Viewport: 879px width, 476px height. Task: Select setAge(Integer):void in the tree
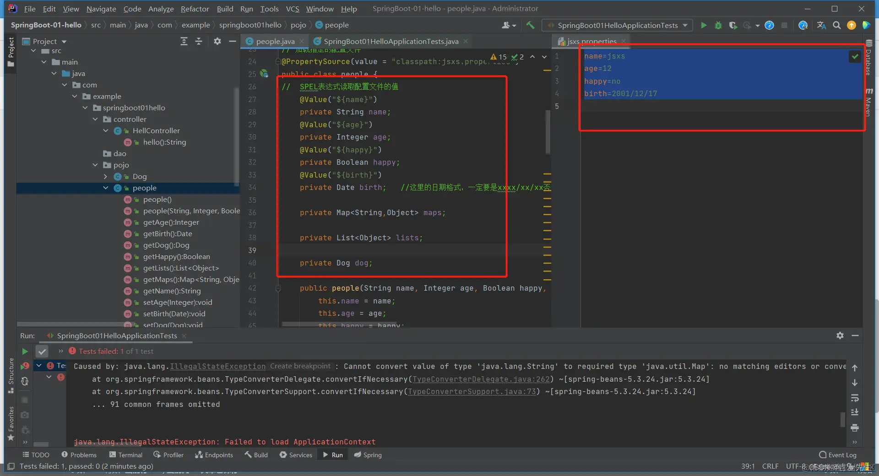[x=178, y=303]
